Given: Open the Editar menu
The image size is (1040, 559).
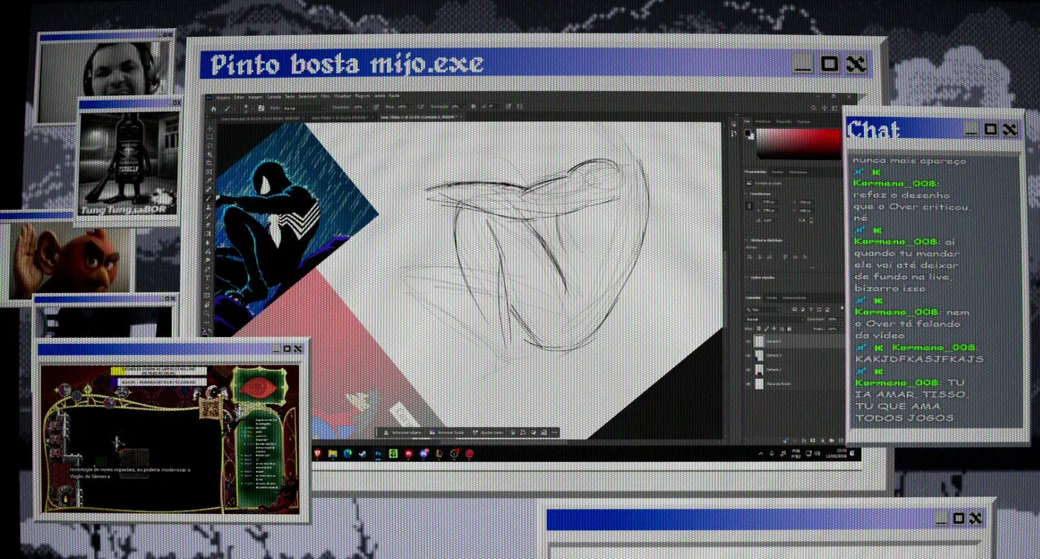Looking at the screenshot, I should (x=239, y=97).
